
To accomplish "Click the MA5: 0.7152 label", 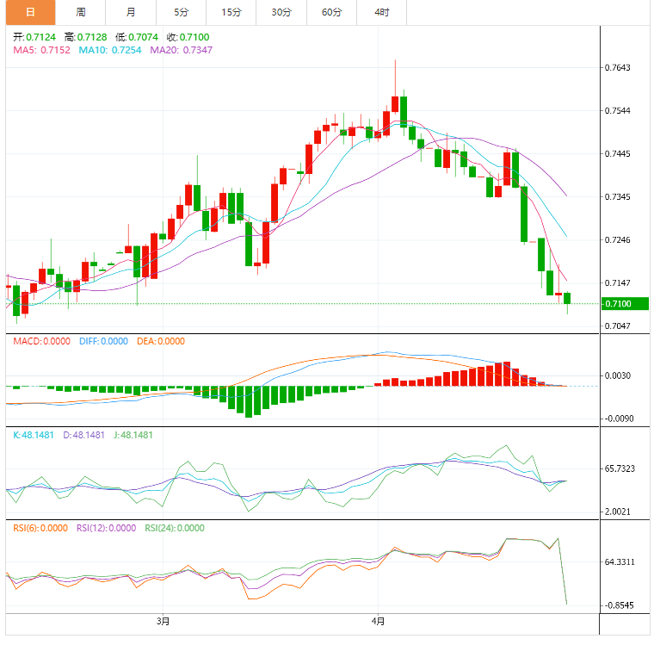I will coord(41,50).
